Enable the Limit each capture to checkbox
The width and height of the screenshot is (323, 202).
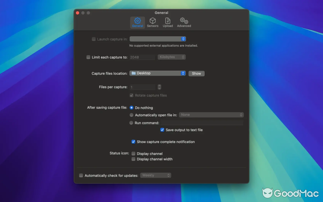(88, 57)
